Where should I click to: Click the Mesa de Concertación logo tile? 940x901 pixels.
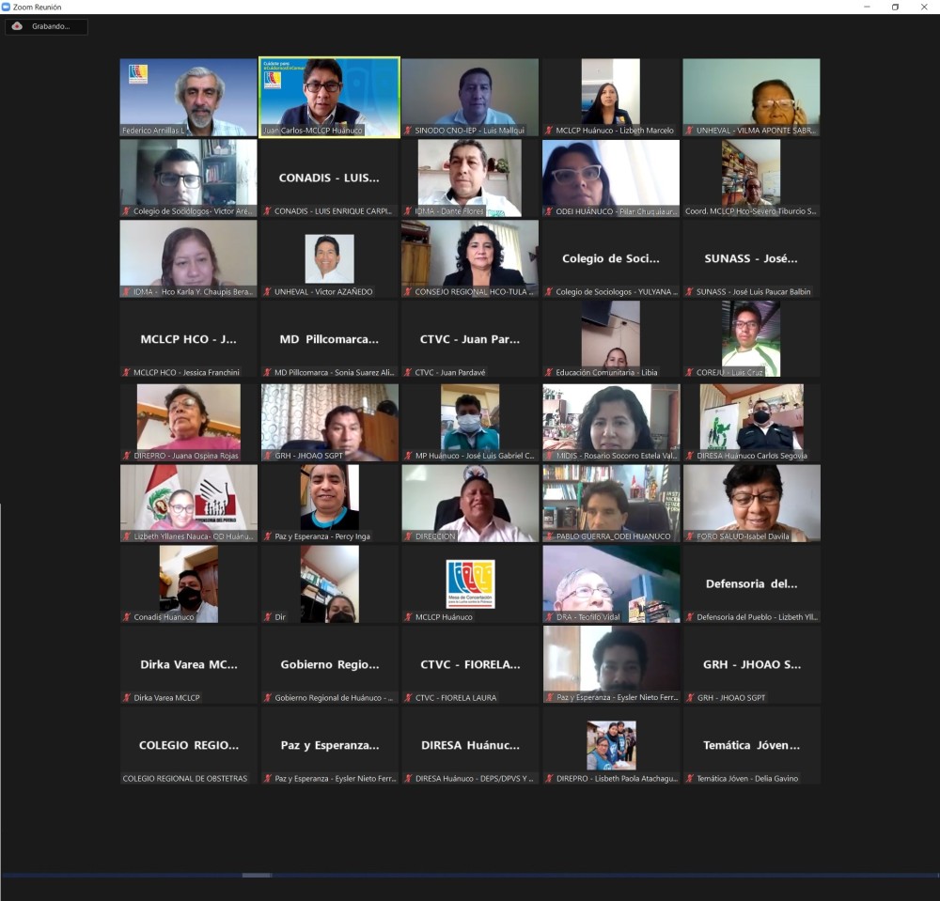click(470, 583)
